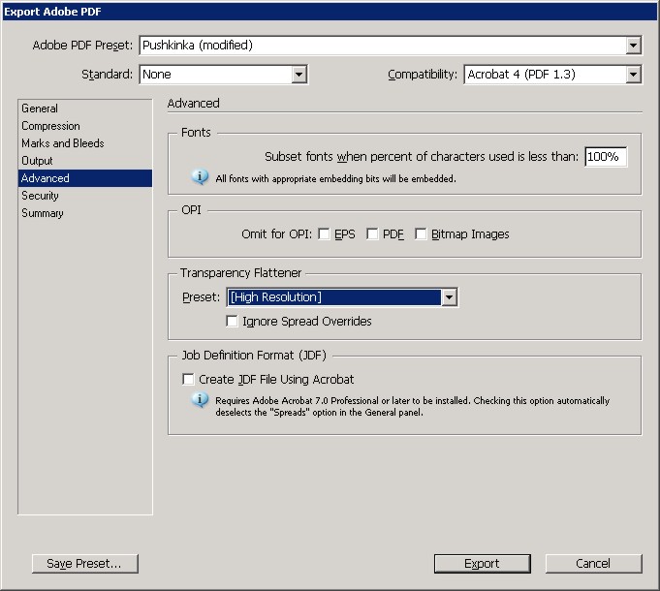Image resolution: width=660 pixels, height=591 pixels.
Task: Switch to the Output panel
Action: coord(85,161)
